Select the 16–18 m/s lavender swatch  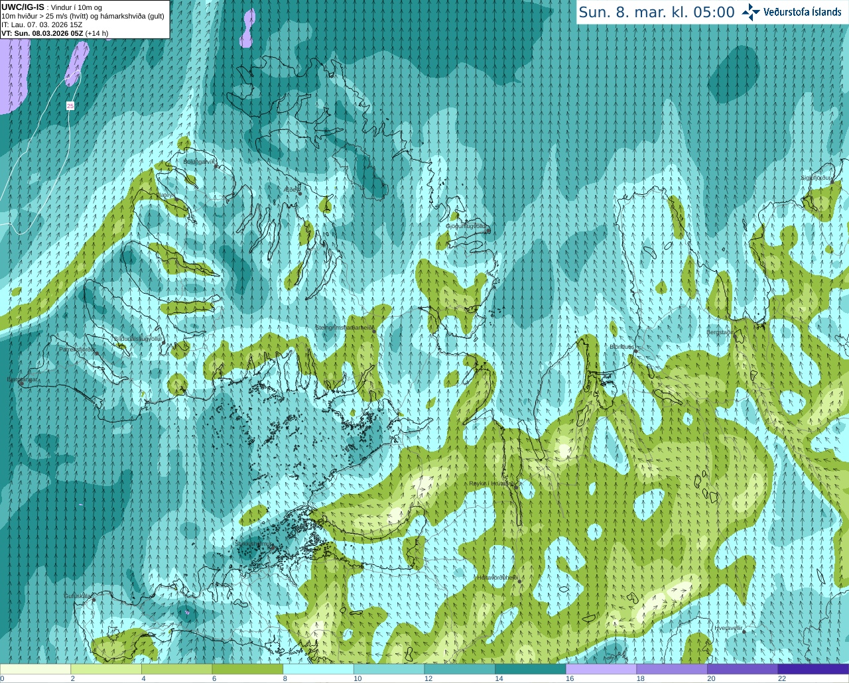601,669
